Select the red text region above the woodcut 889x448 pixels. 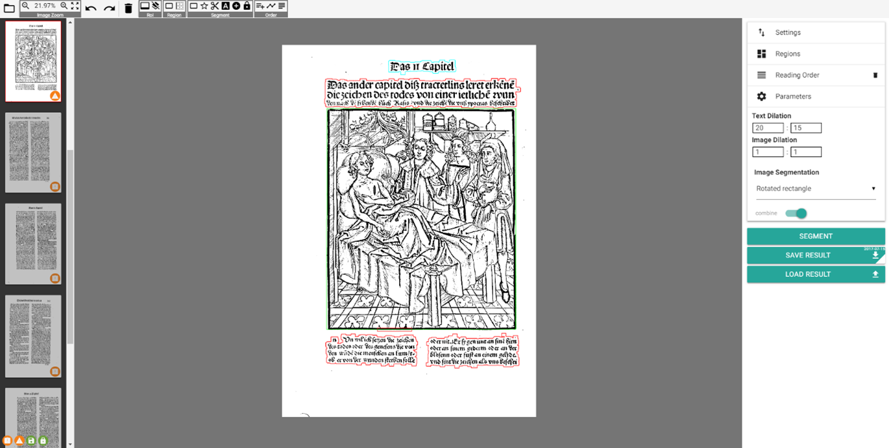click(422, 93)
